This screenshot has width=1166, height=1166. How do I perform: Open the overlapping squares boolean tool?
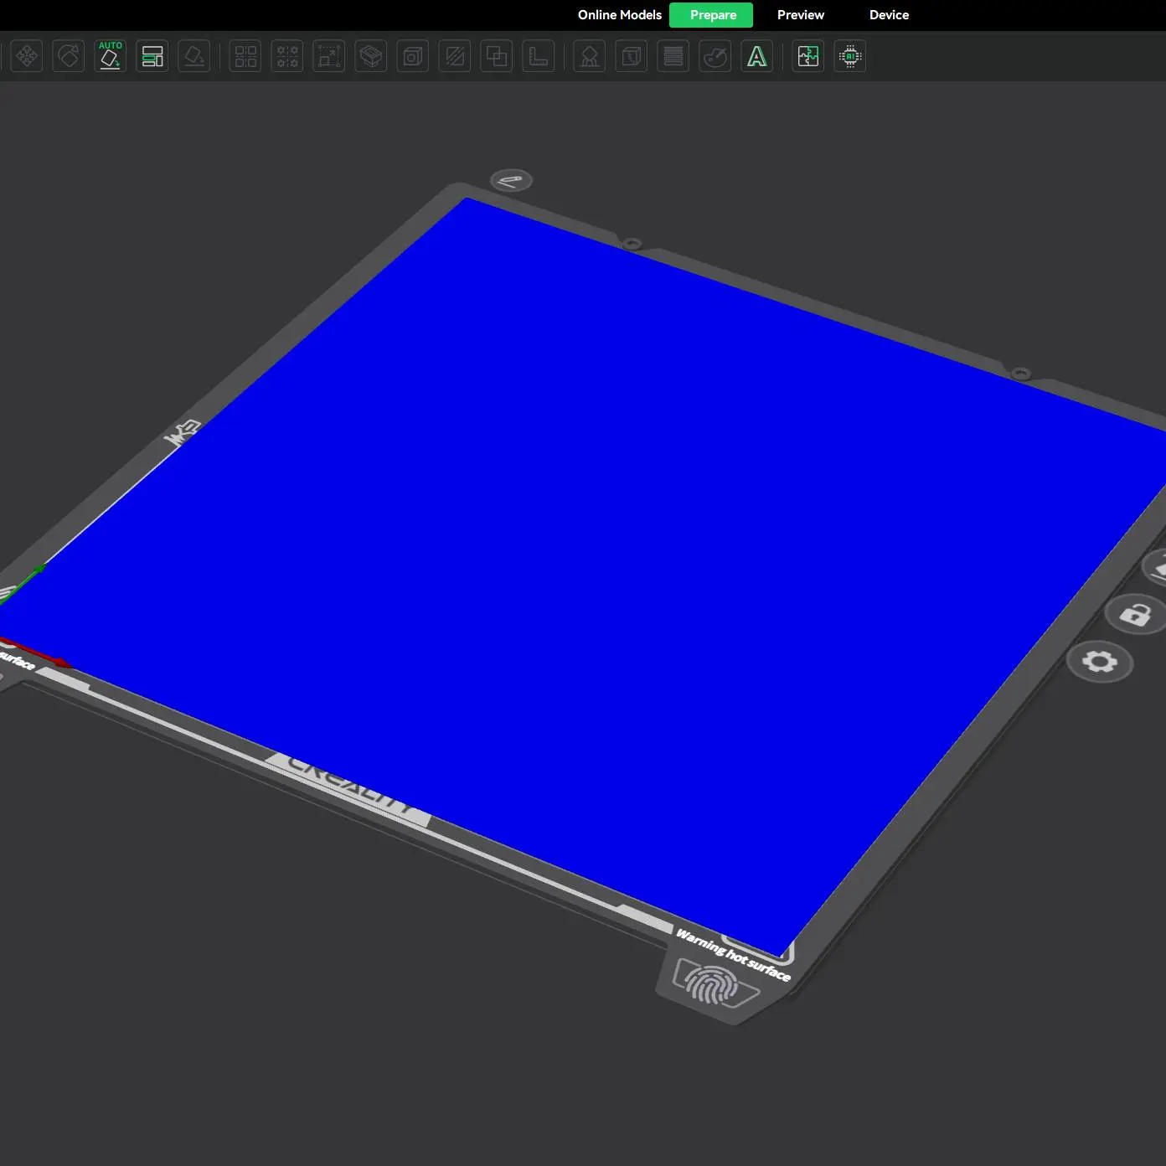pos(497,56)
